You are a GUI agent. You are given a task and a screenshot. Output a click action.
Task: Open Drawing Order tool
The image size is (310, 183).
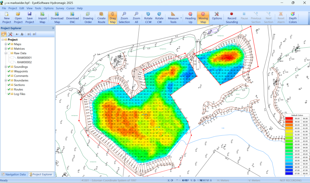[x=88, y=18]
